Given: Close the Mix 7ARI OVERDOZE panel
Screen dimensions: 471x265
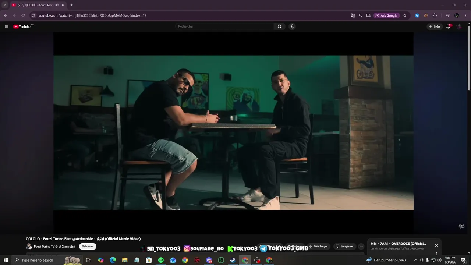Looking at the screenshot, I should pos(436,245).
